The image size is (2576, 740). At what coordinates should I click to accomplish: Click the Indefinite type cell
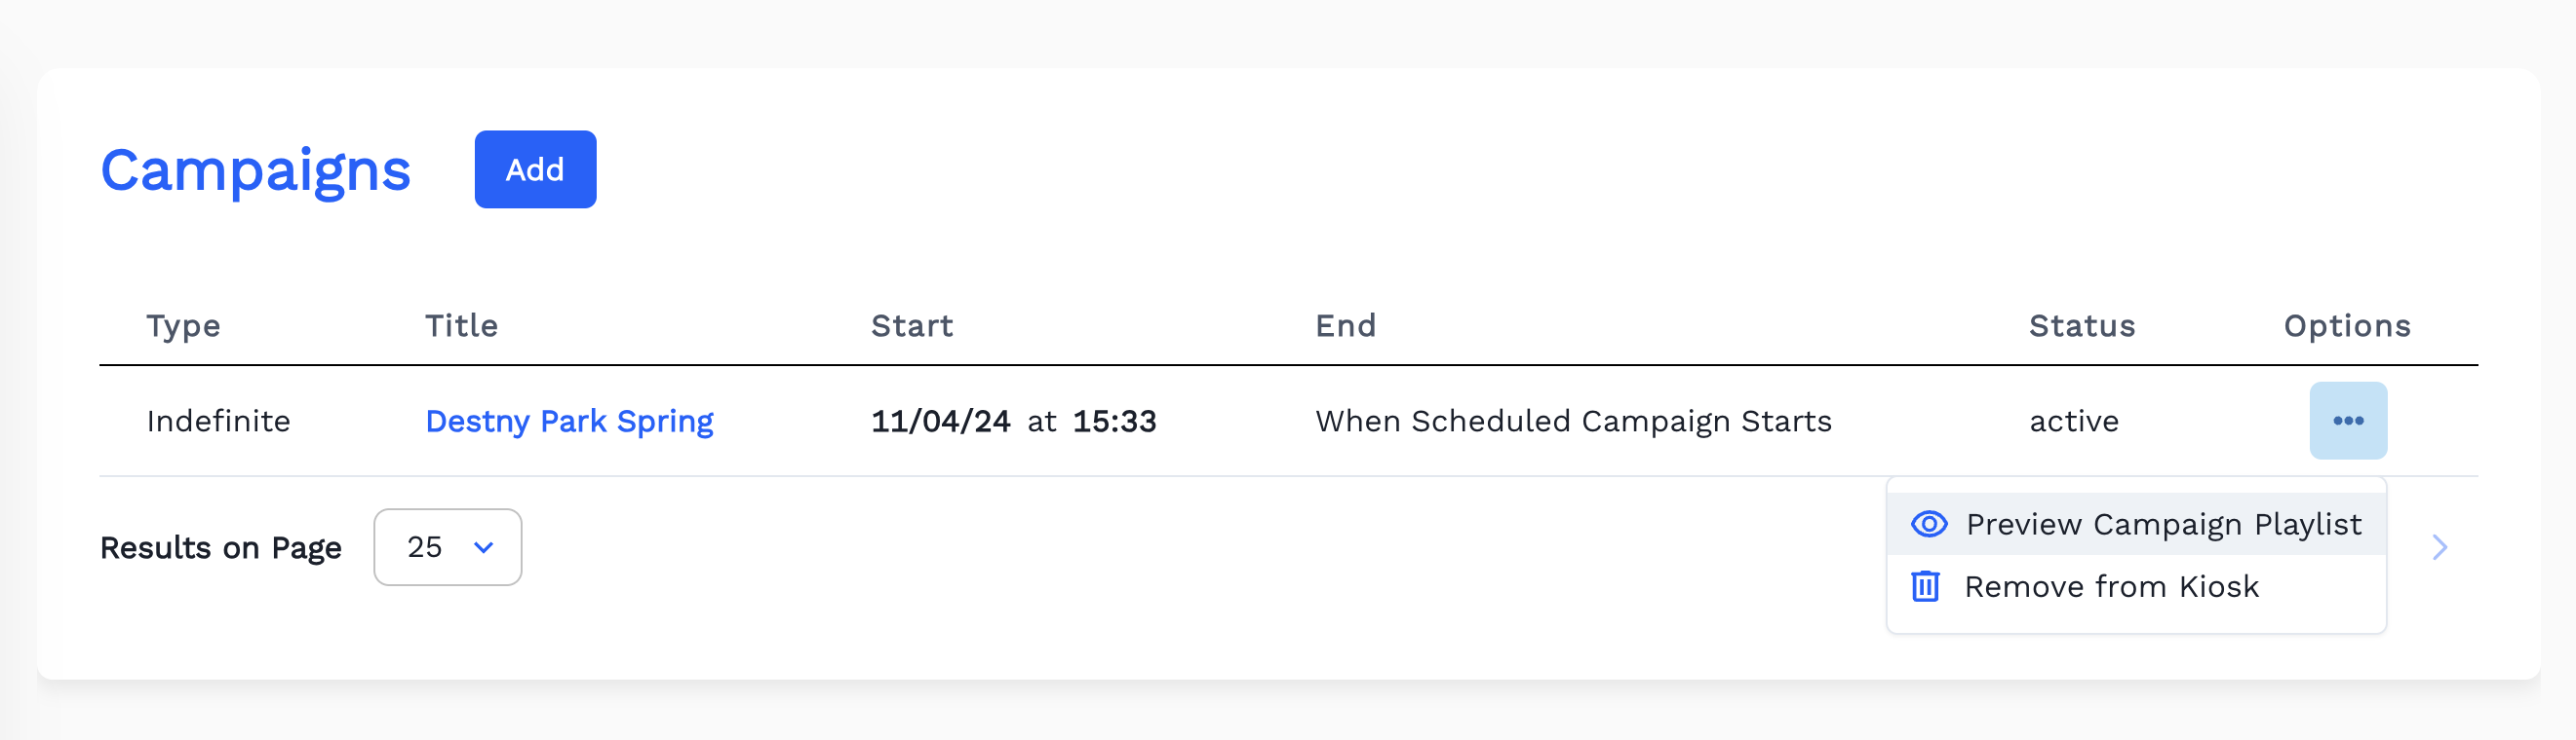(218, 422)
